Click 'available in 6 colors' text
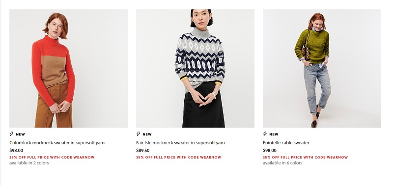The image size is (393, 186). [282, 163]
